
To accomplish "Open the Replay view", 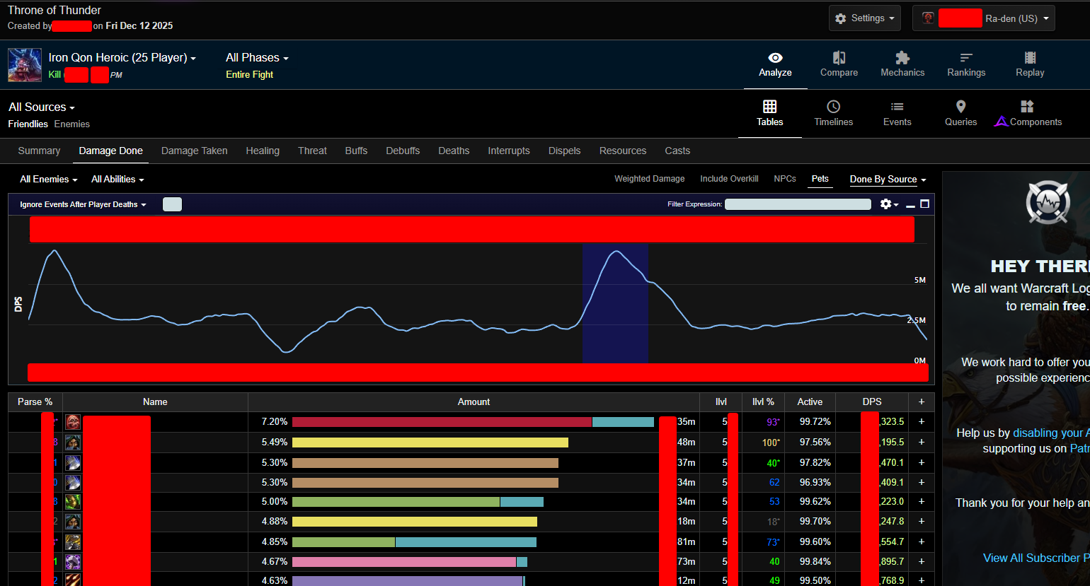I will (x=1030, y=64).
